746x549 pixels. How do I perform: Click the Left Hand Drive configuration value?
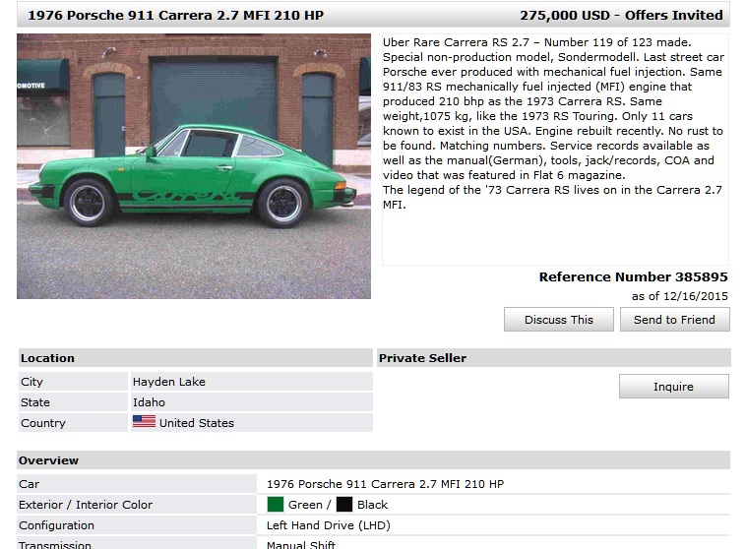(329, 525)
